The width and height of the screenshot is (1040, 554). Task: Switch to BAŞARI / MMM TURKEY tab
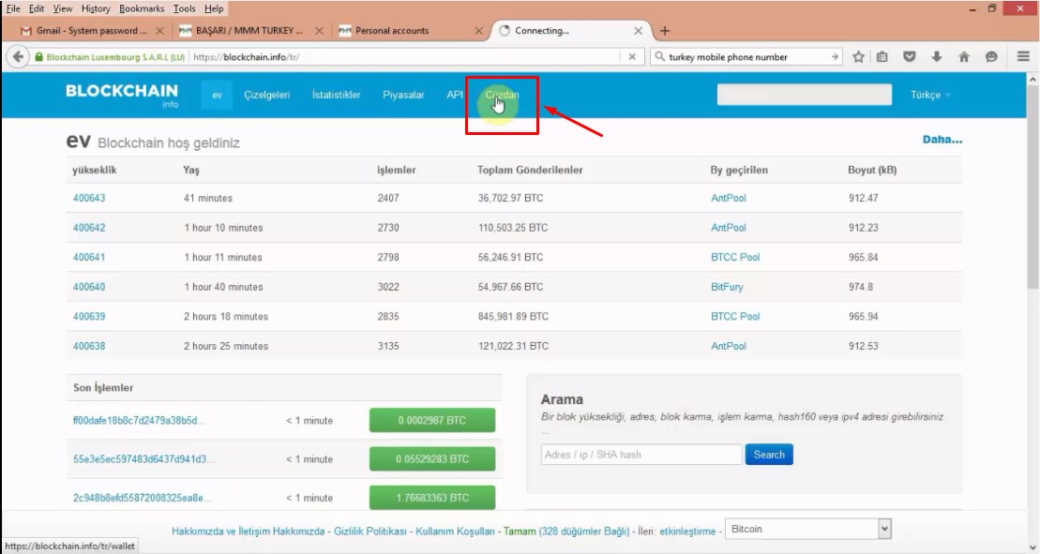249,31
